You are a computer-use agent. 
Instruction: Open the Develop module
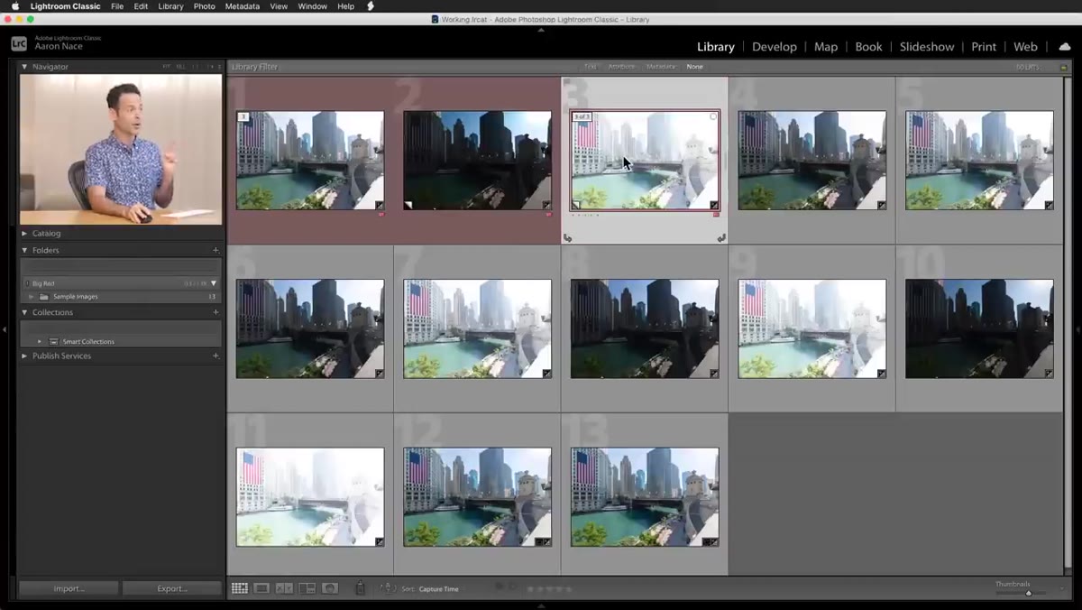pyautogui.click(x=775, y=47)
